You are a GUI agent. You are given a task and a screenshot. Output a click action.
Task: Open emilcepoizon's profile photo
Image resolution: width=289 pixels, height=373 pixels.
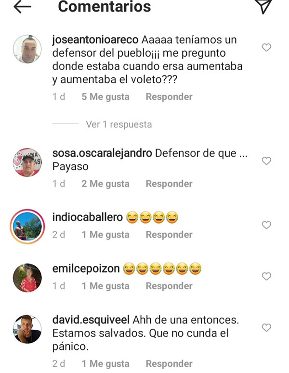tap(27, 278)
